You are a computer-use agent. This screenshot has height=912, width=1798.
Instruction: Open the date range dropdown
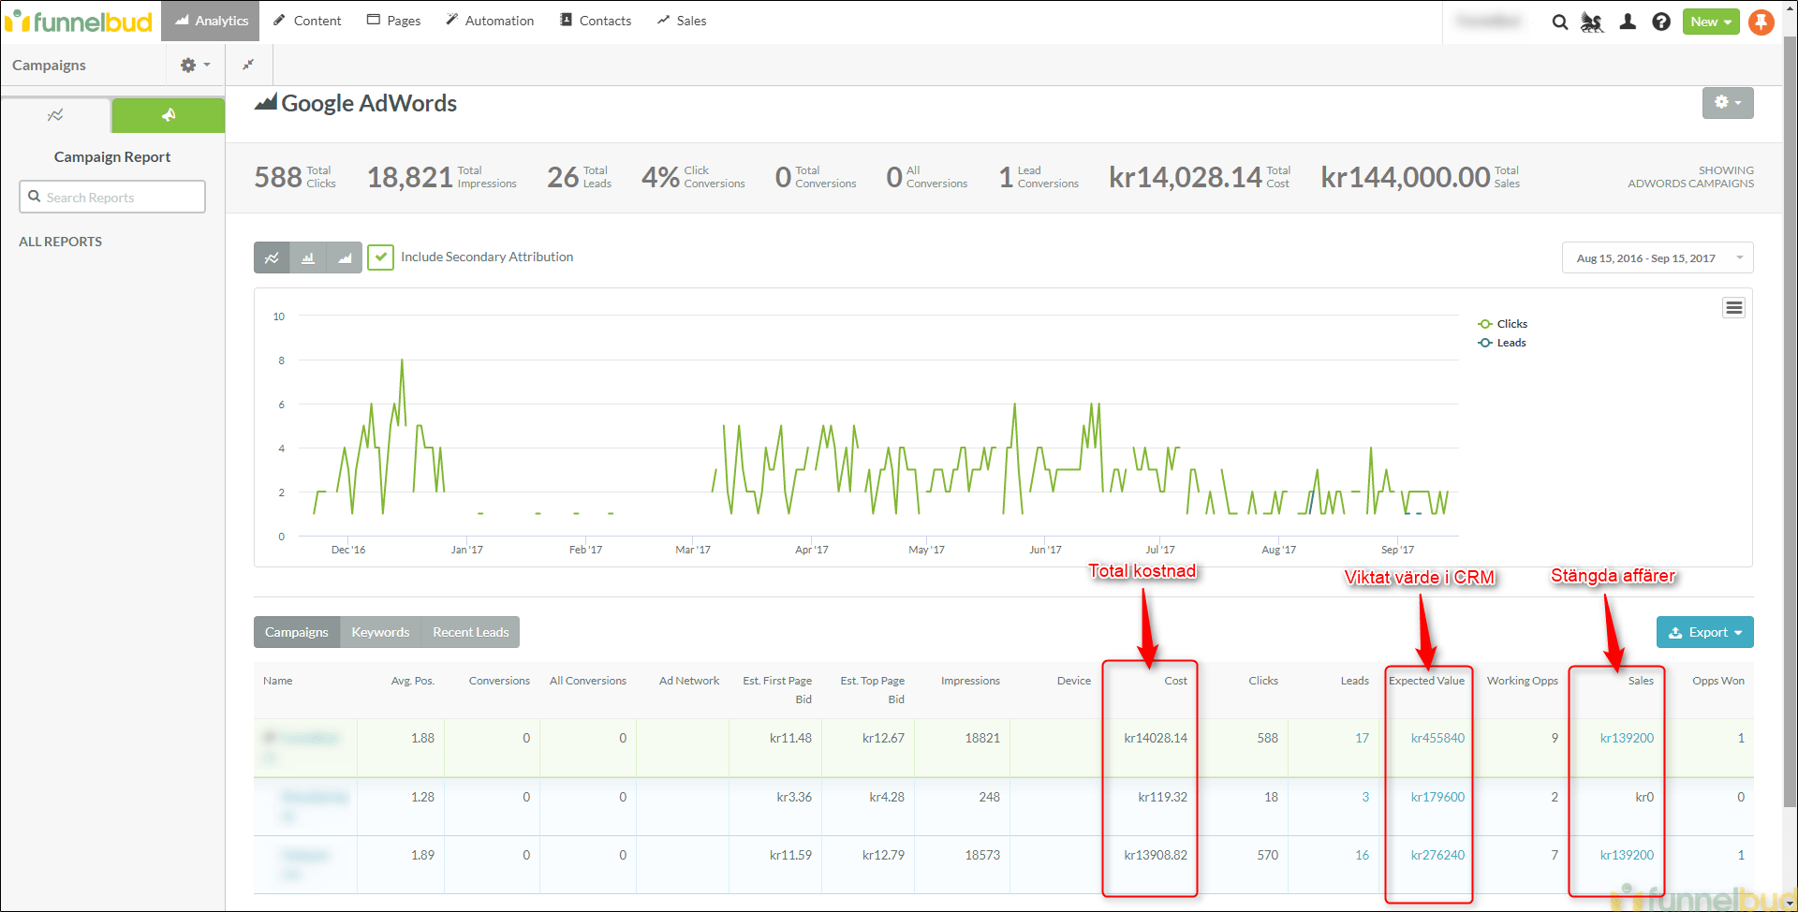pyautogui.click(x=1657, y=258)
